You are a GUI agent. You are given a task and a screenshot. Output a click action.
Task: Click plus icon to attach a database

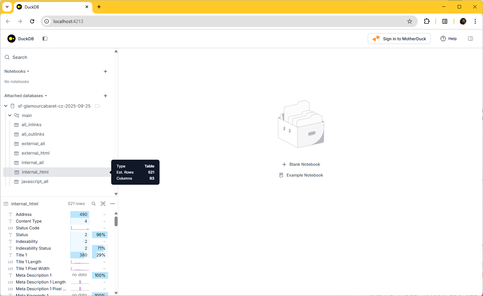point(105,96)
